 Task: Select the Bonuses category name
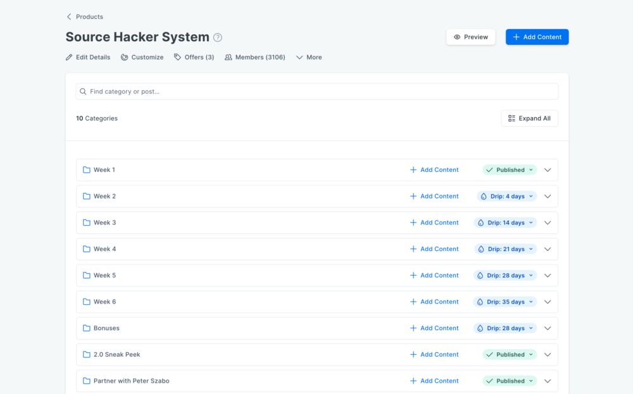point(106,328)
